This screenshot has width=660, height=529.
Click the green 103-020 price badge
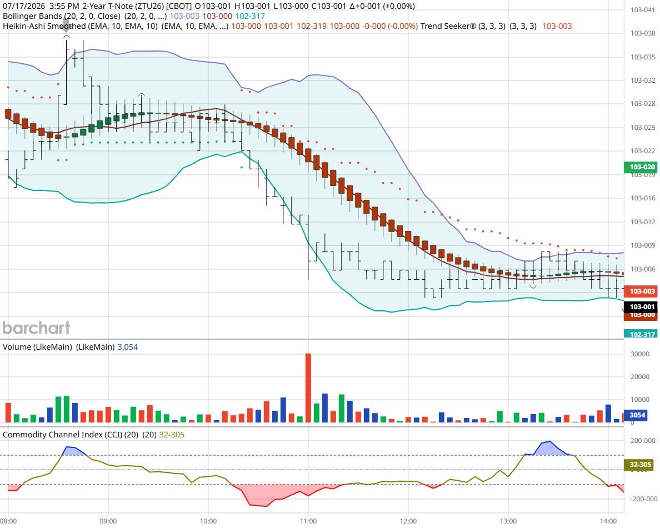tap(640, 167)
